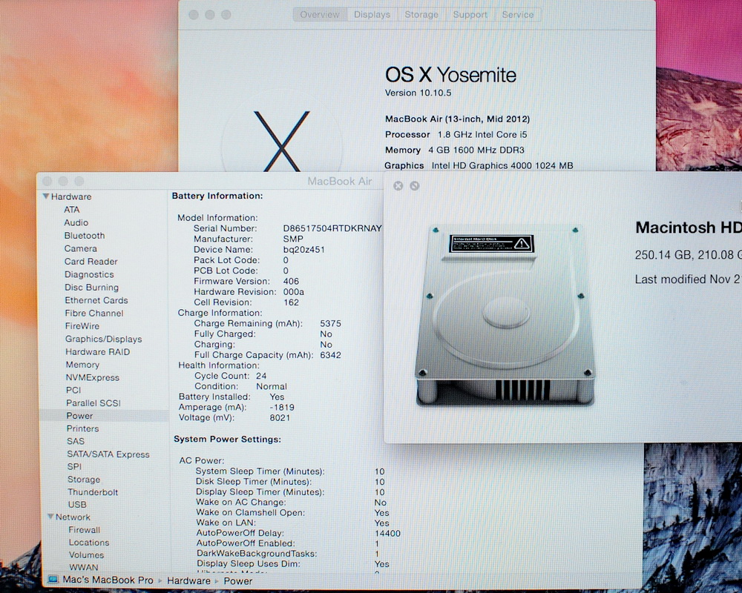Image resolution: width=742 pixels, height=593 pixels.
Task: Select Memory in the Hardware list
Action: pos(83,365)
